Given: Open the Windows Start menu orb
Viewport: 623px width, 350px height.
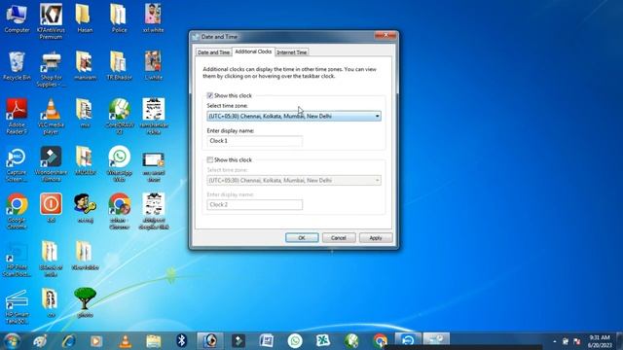Looking at the screenshot, I should click(x=12, y=341).
